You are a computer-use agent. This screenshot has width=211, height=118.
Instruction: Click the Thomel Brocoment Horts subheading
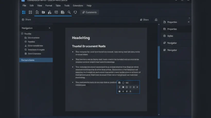click(89, 46)
